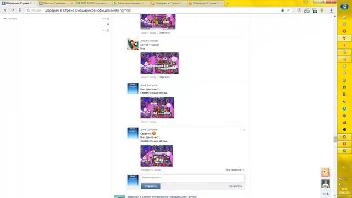Open the downloads arrow in the toolbar
This screenshot has width=352, height=198.
click(331, 10)
